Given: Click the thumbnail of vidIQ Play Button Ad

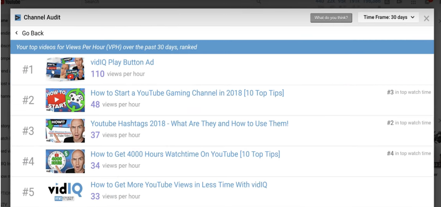Looking at the screenshot, I should (x=65, y=69).
